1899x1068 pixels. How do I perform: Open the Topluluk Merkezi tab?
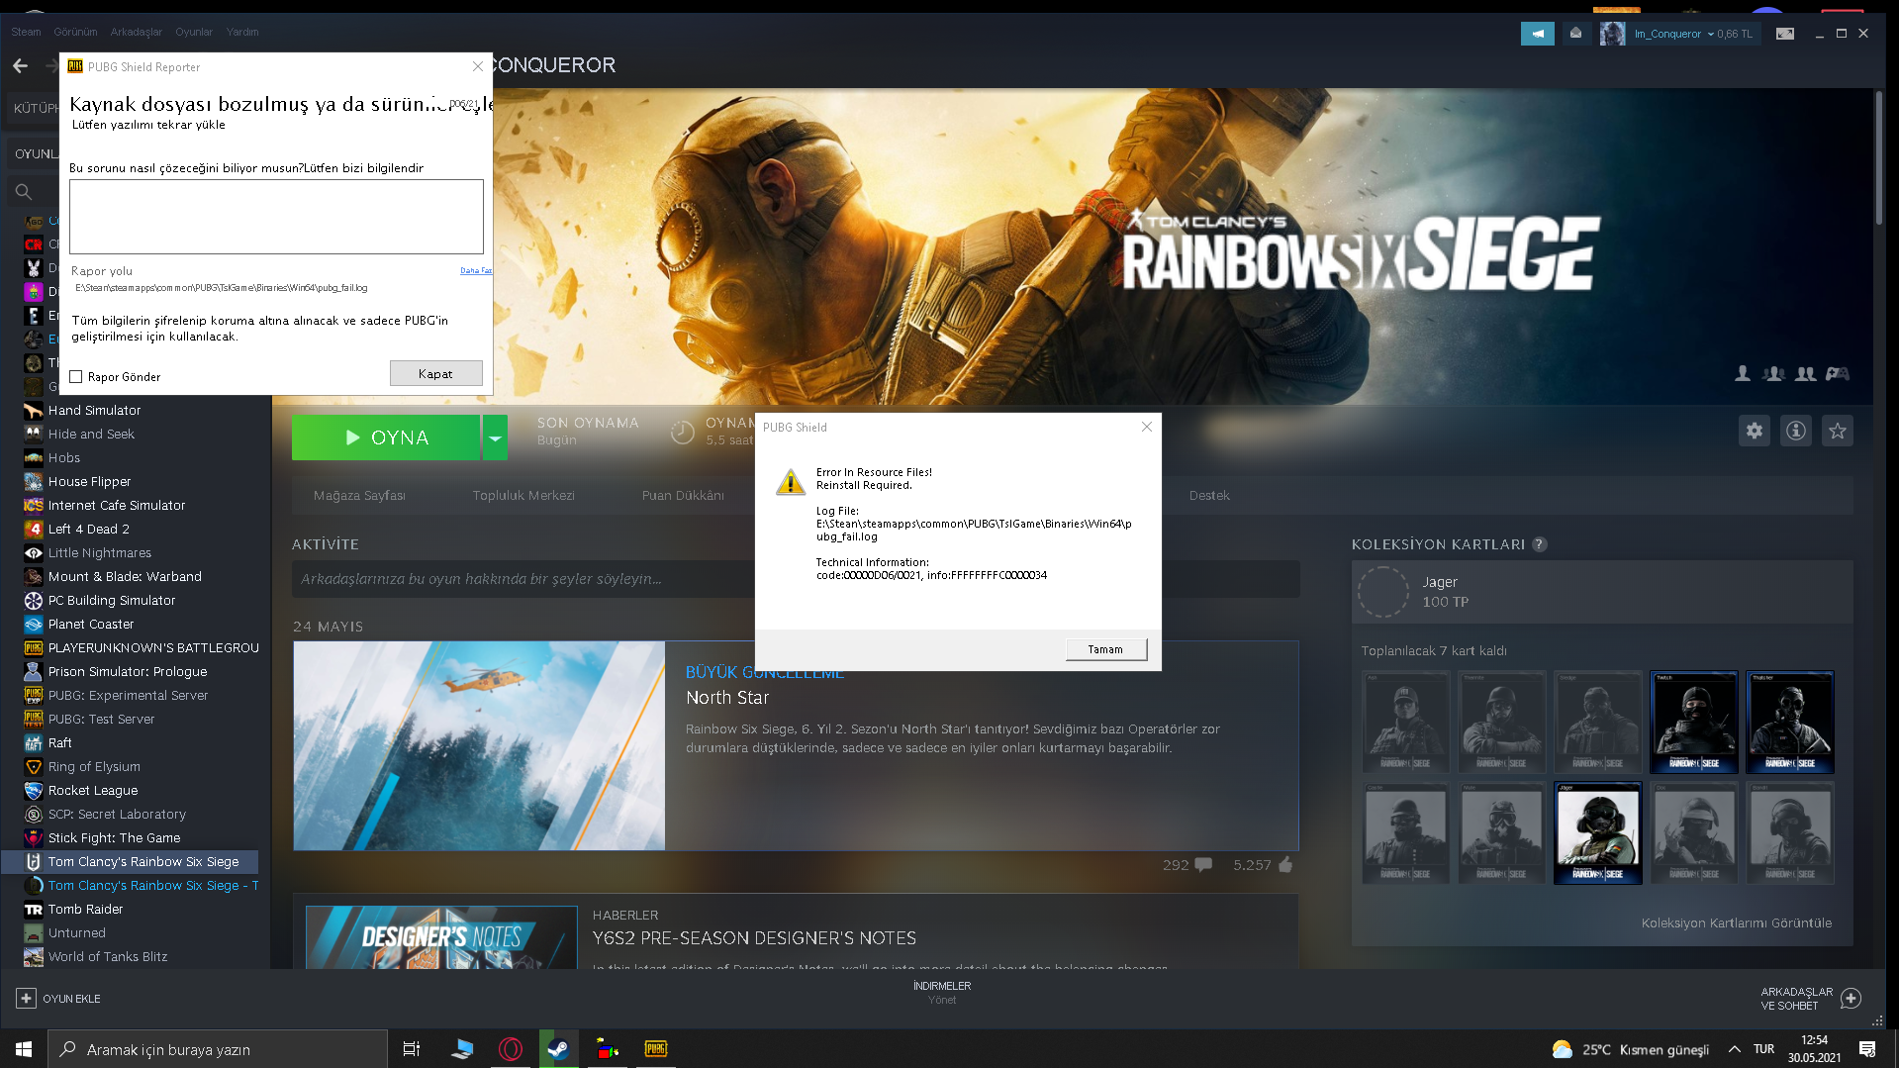(x=523, y=496)
